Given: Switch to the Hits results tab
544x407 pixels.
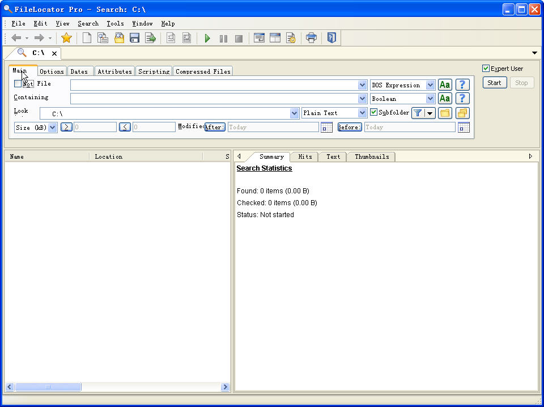Looking at the screenshot, I should coord(305,156).
